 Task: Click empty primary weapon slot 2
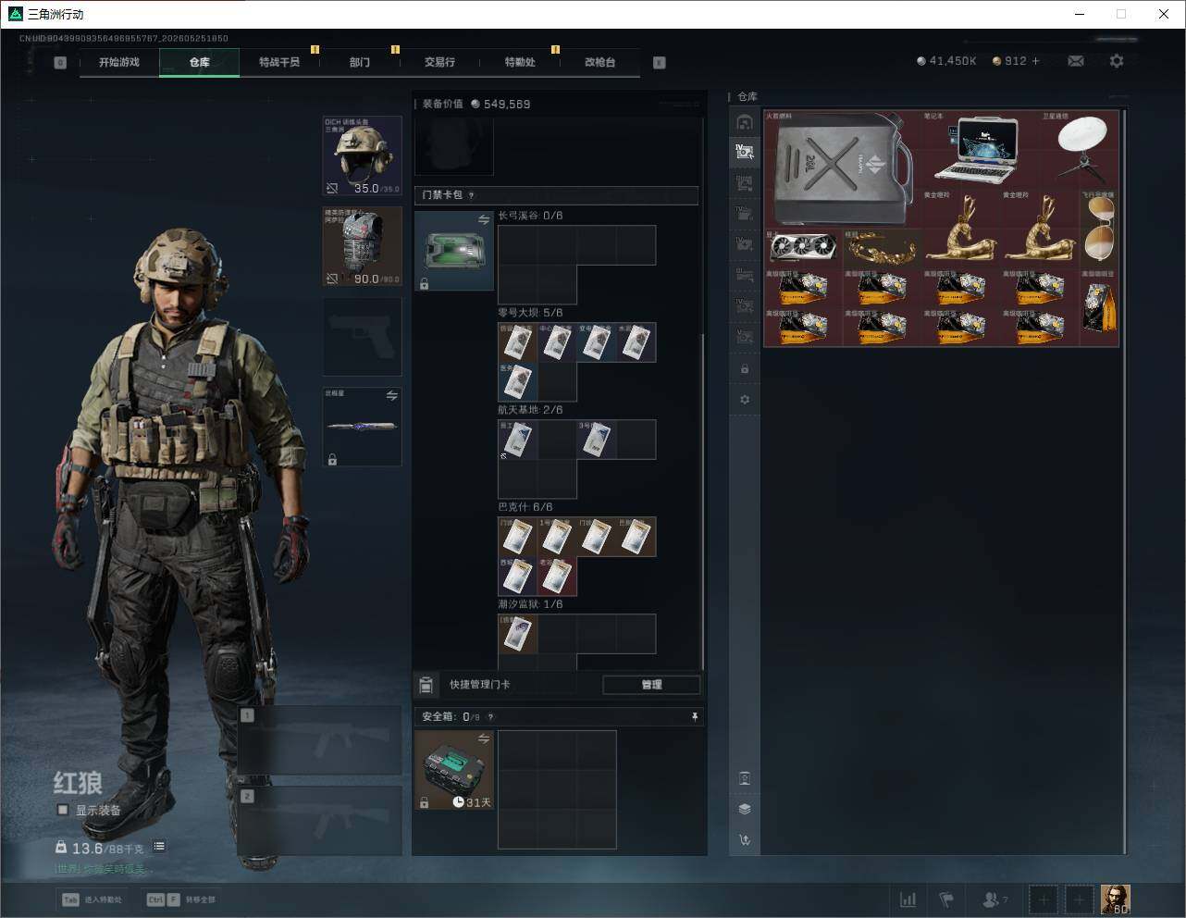point(320,821)
